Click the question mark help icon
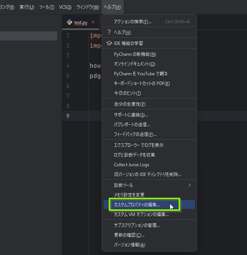The width and height of the screenshot is (247, 255). pos(109,32)
